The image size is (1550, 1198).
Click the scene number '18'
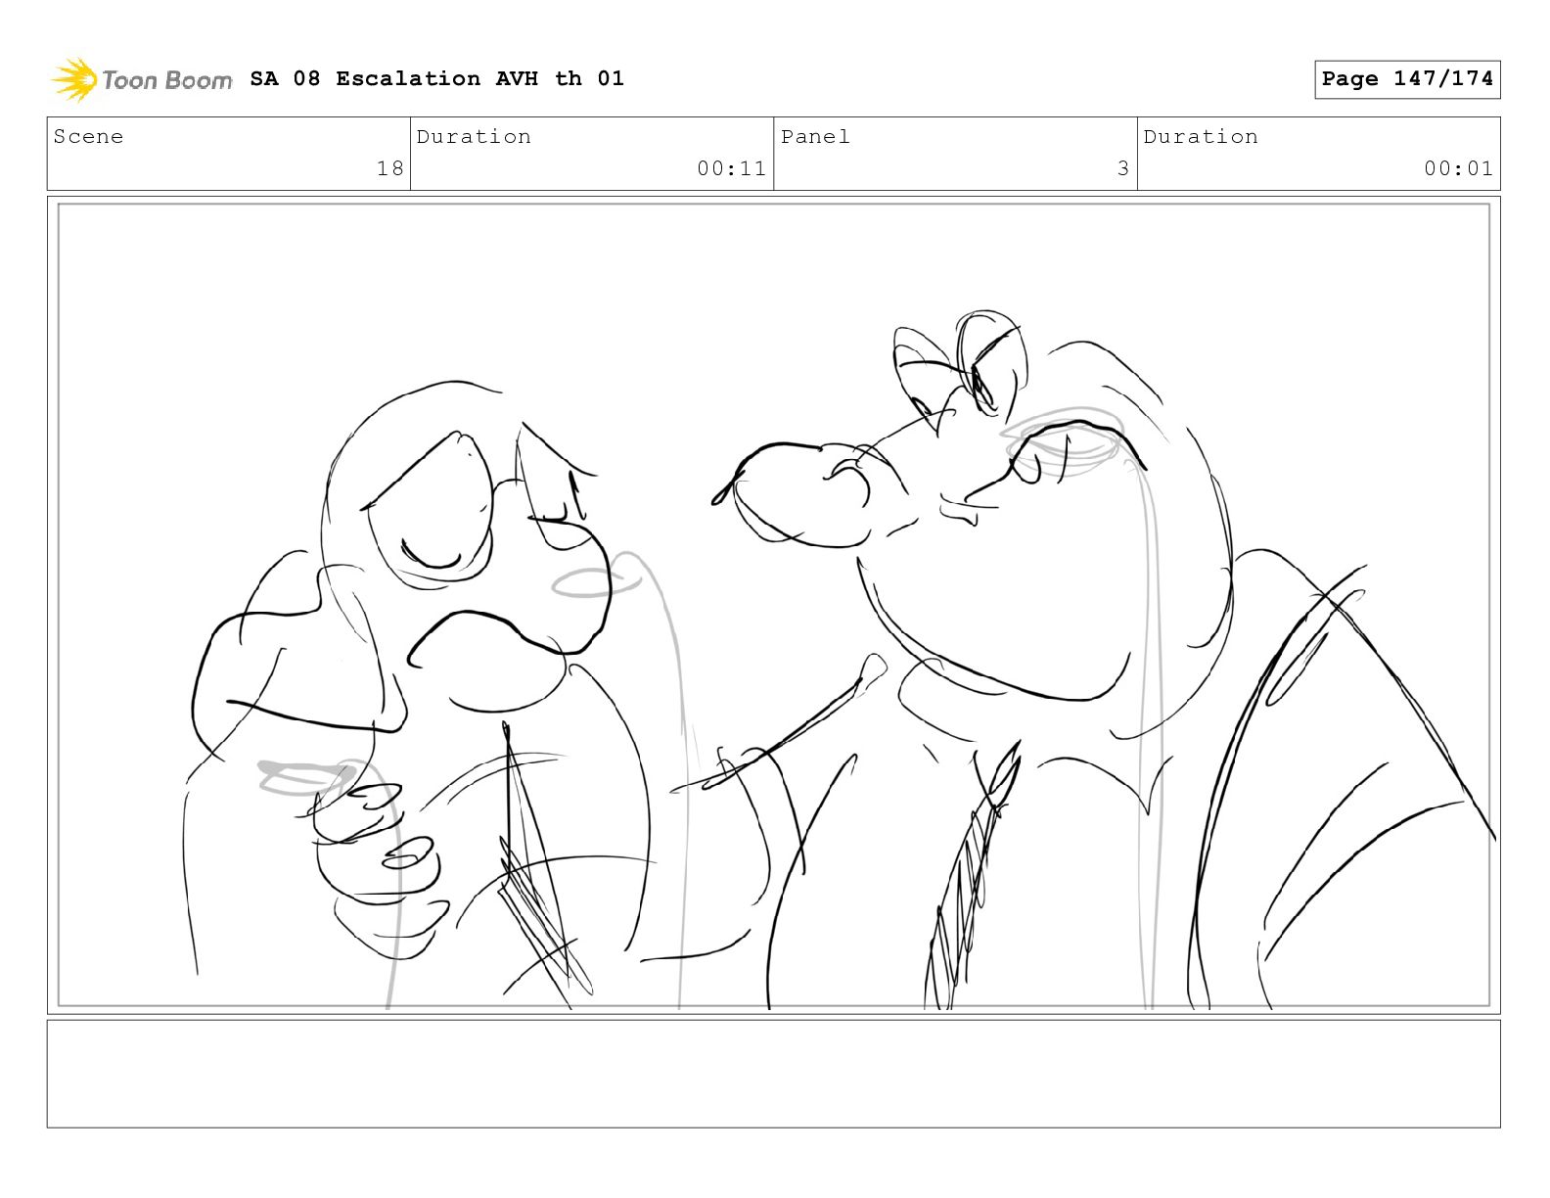click(390, 168)
